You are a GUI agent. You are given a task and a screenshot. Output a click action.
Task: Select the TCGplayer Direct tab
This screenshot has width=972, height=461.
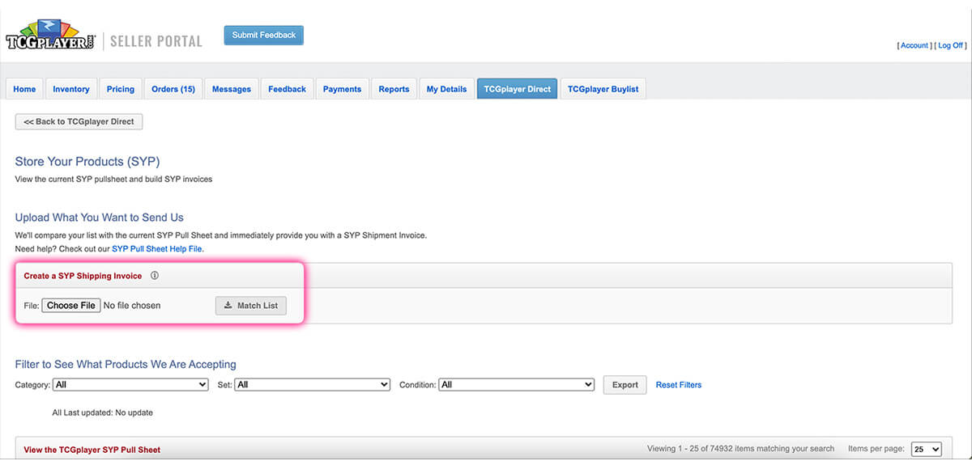518,89
